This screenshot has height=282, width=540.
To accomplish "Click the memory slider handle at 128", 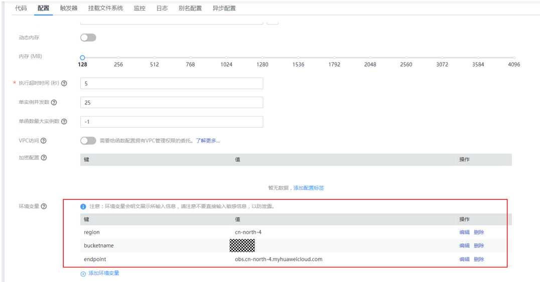I will pyautogui.click(x=82, y=58).
